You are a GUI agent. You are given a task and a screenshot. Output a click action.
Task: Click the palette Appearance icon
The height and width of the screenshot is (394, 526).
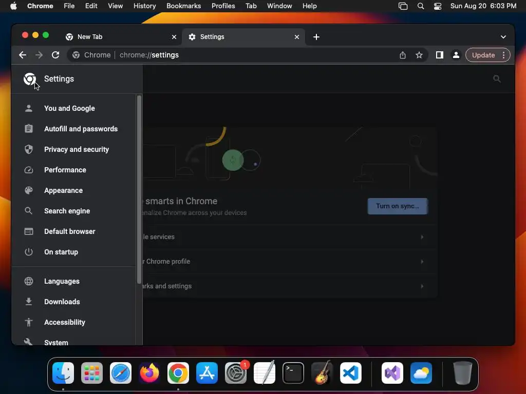(x=29, y=190)
